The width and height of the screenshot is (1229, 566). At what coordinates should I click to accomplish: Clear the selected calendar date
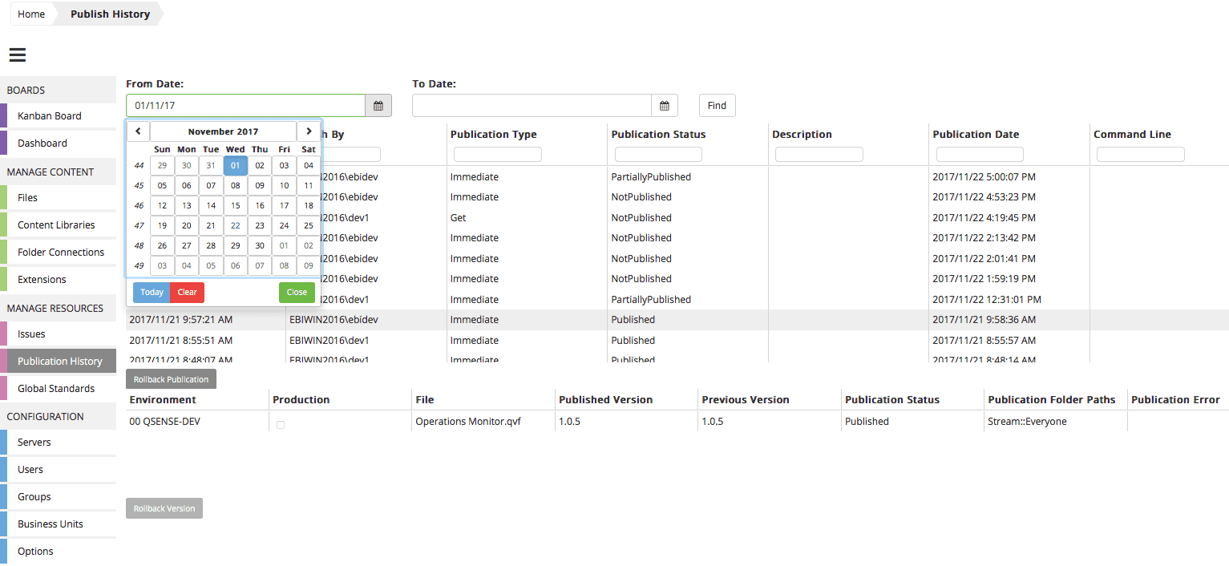[187, 293]
